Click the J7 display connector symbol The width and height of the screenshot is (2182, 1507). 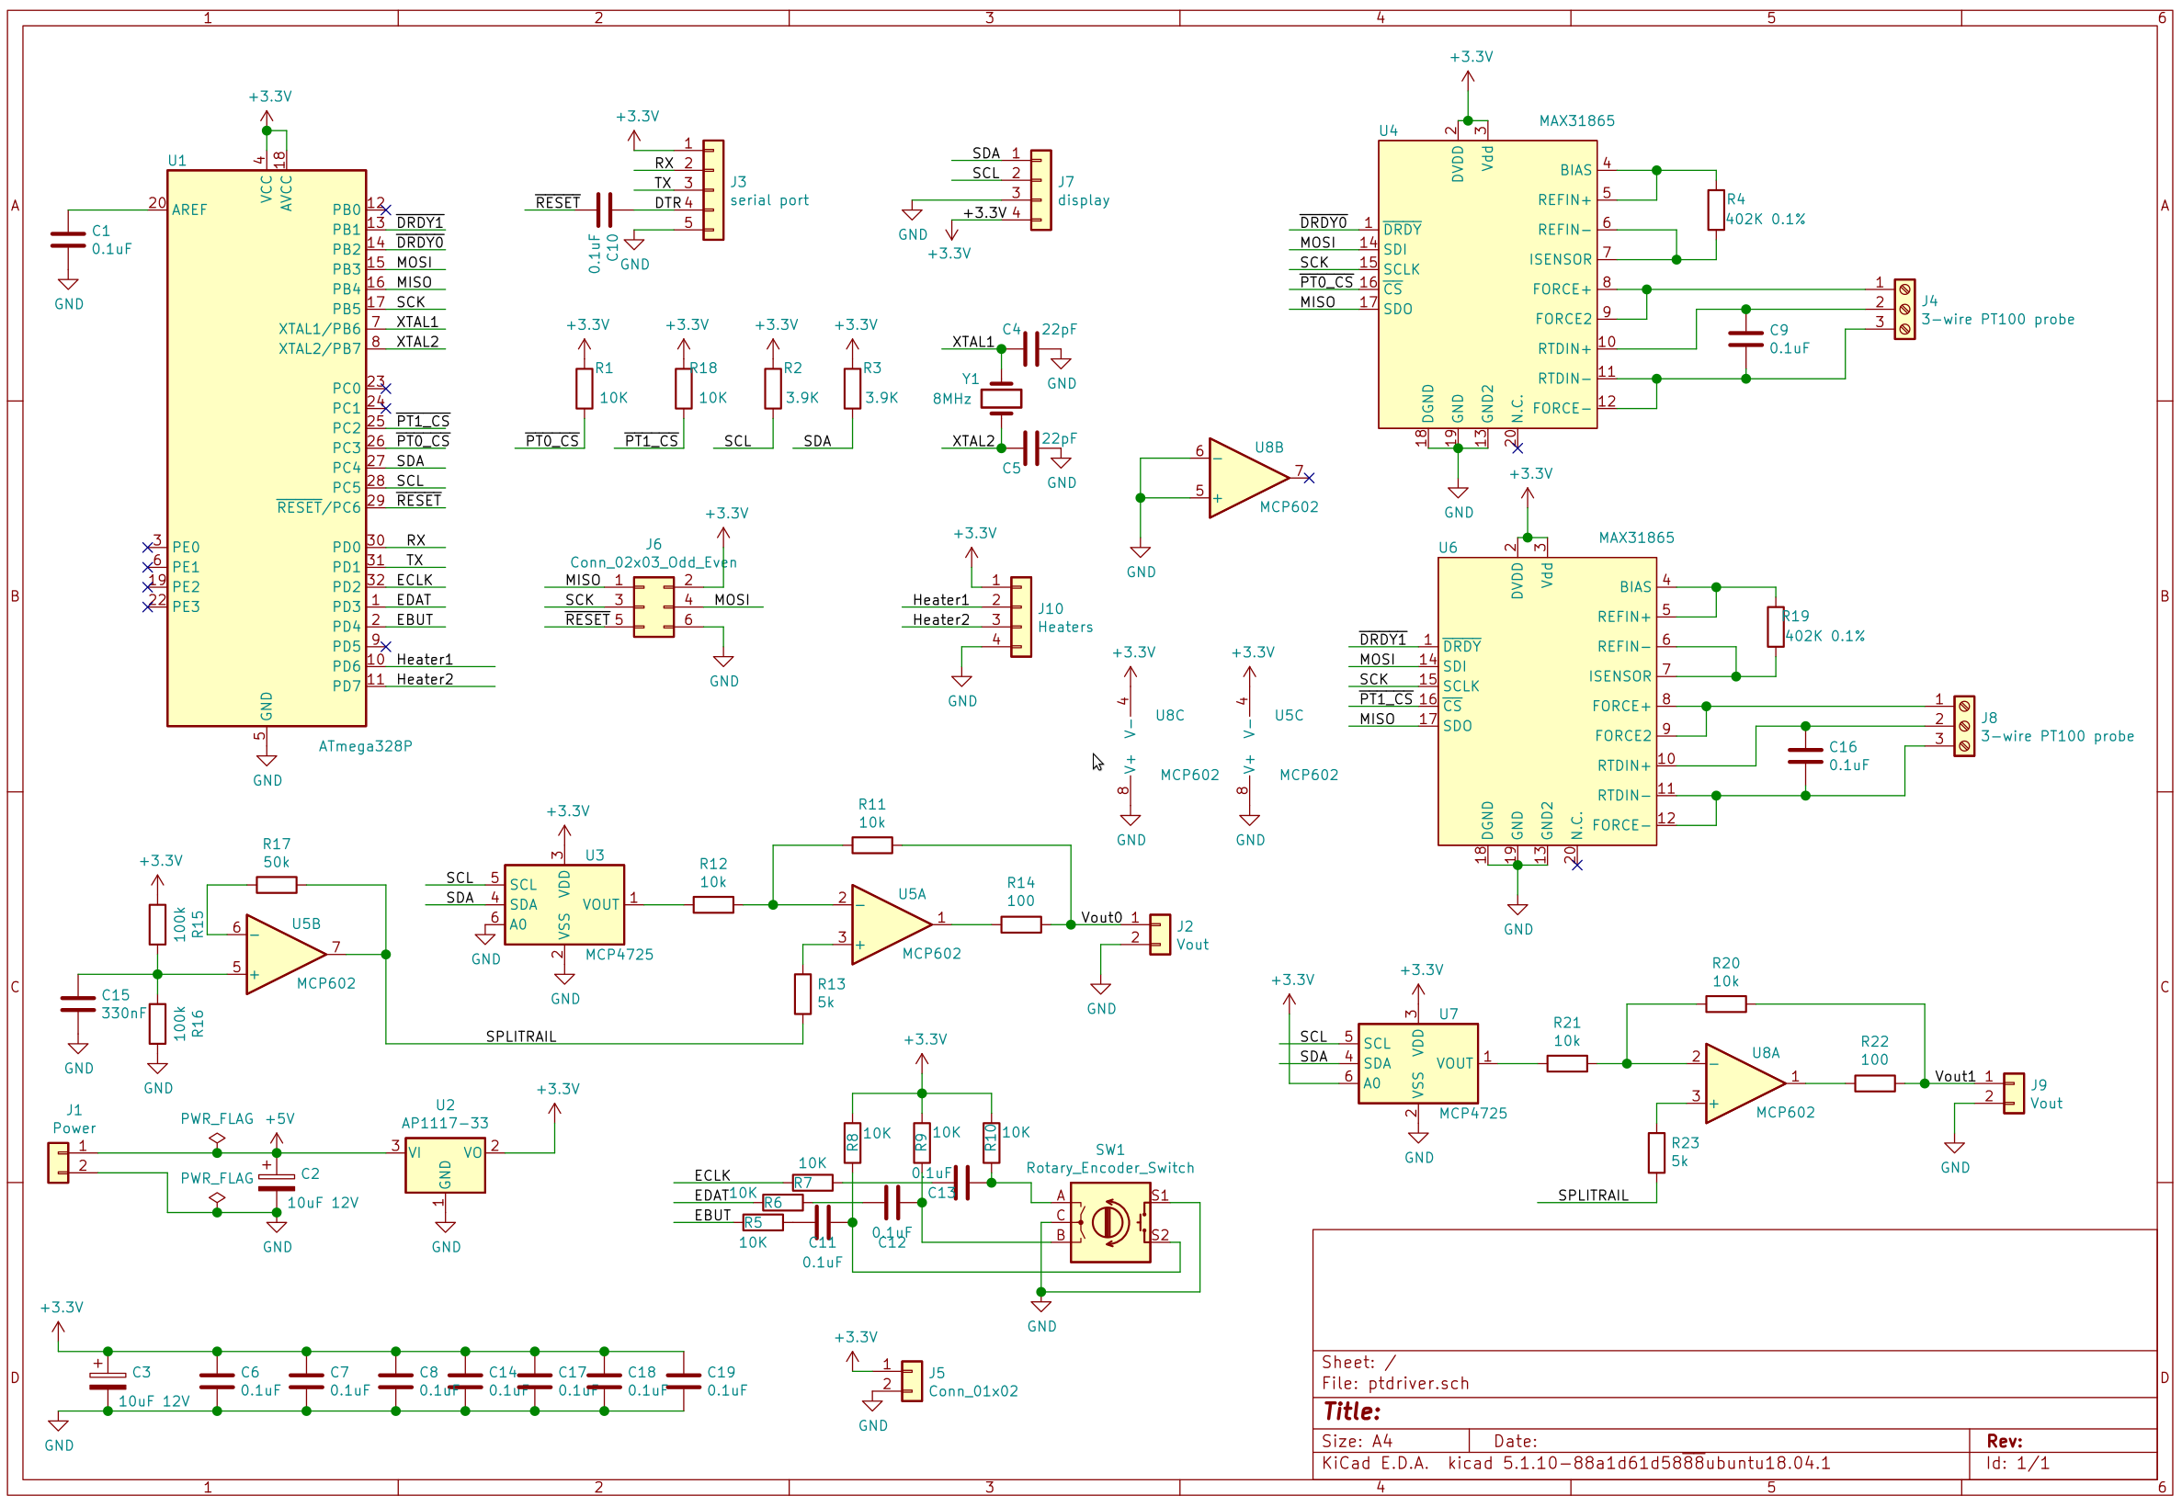point(1040,190)
